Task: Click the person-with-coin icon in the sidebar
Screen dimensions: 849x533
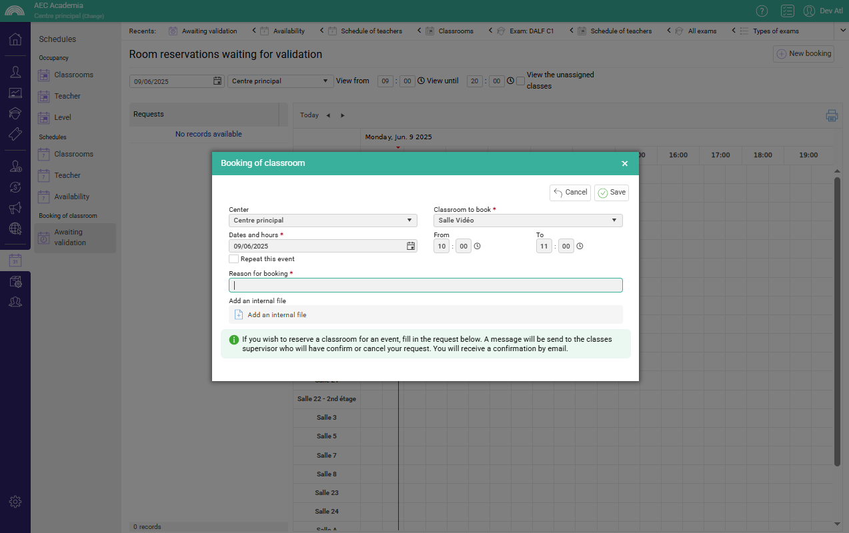Action: click(x=15, y=166)
